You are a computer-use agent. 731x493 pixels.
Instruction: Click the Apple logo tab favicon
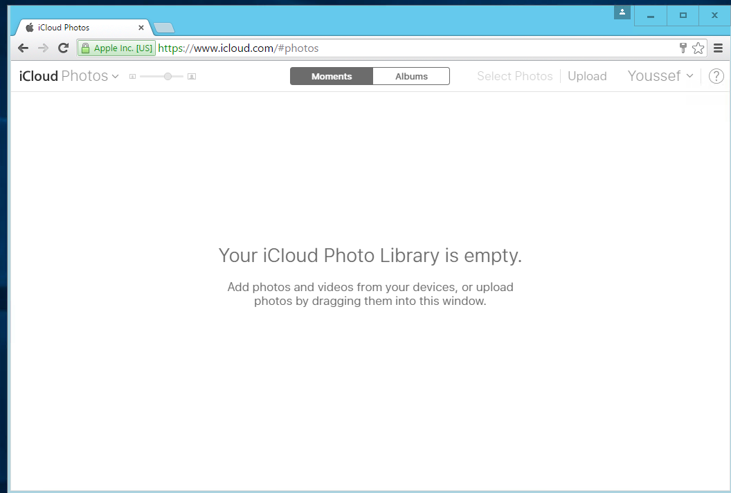pyautogui.click(x=30, y=28)
